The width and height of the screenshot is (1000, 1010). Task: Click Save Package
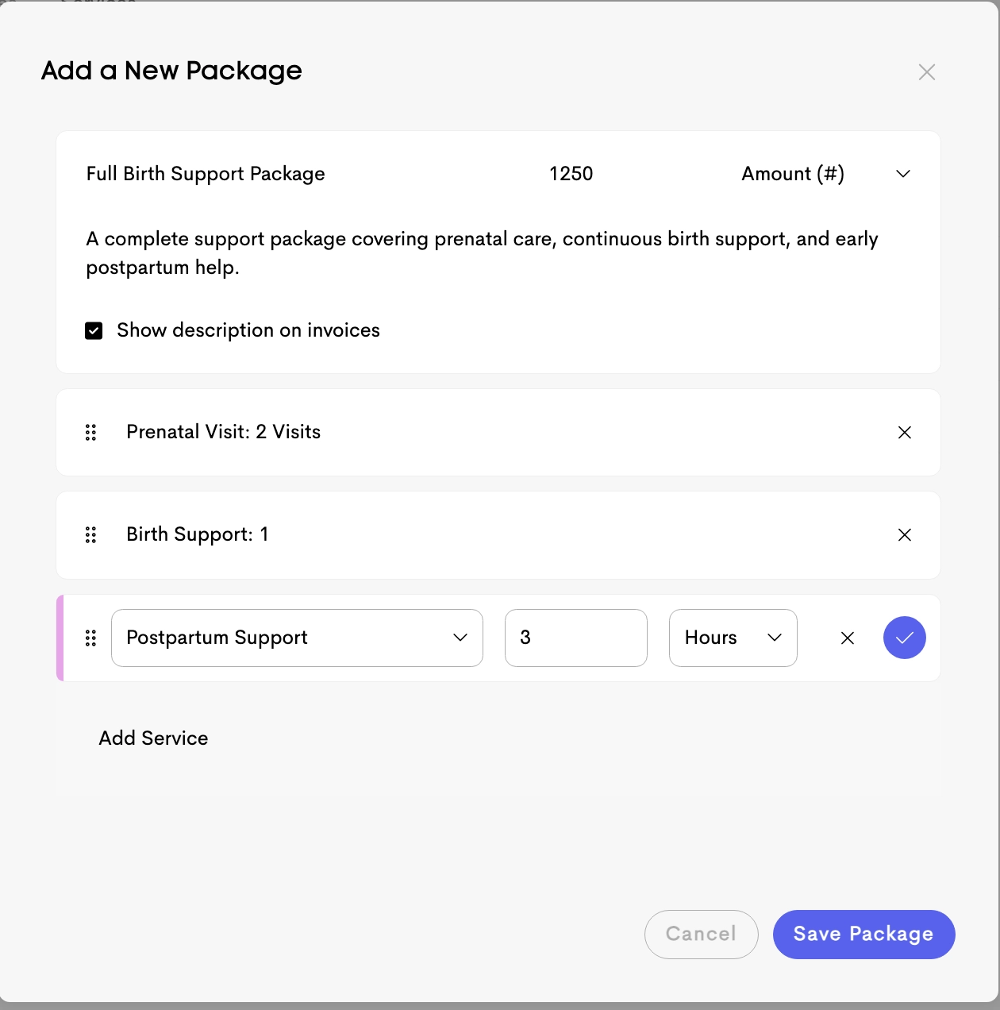[863, 934]
